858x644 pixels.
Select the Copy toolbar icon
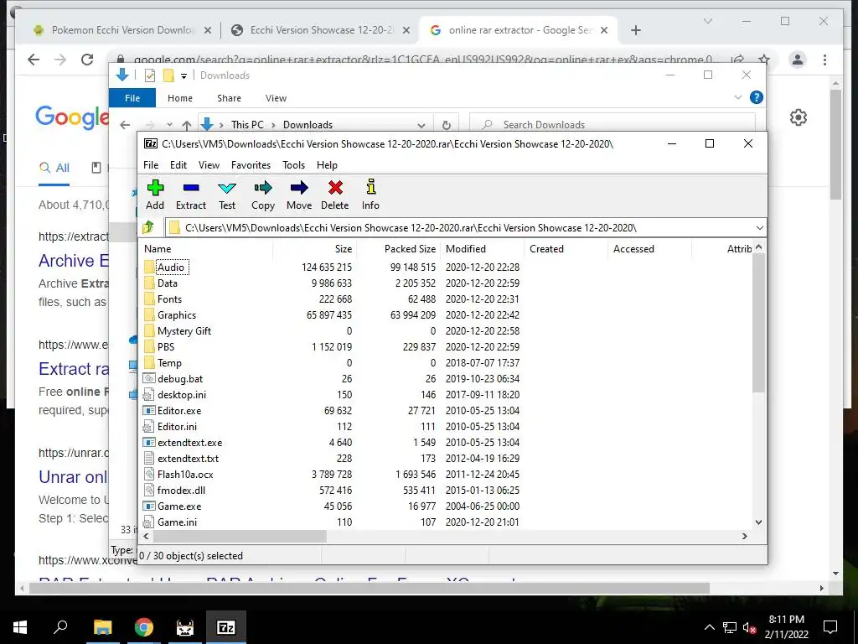262,188
